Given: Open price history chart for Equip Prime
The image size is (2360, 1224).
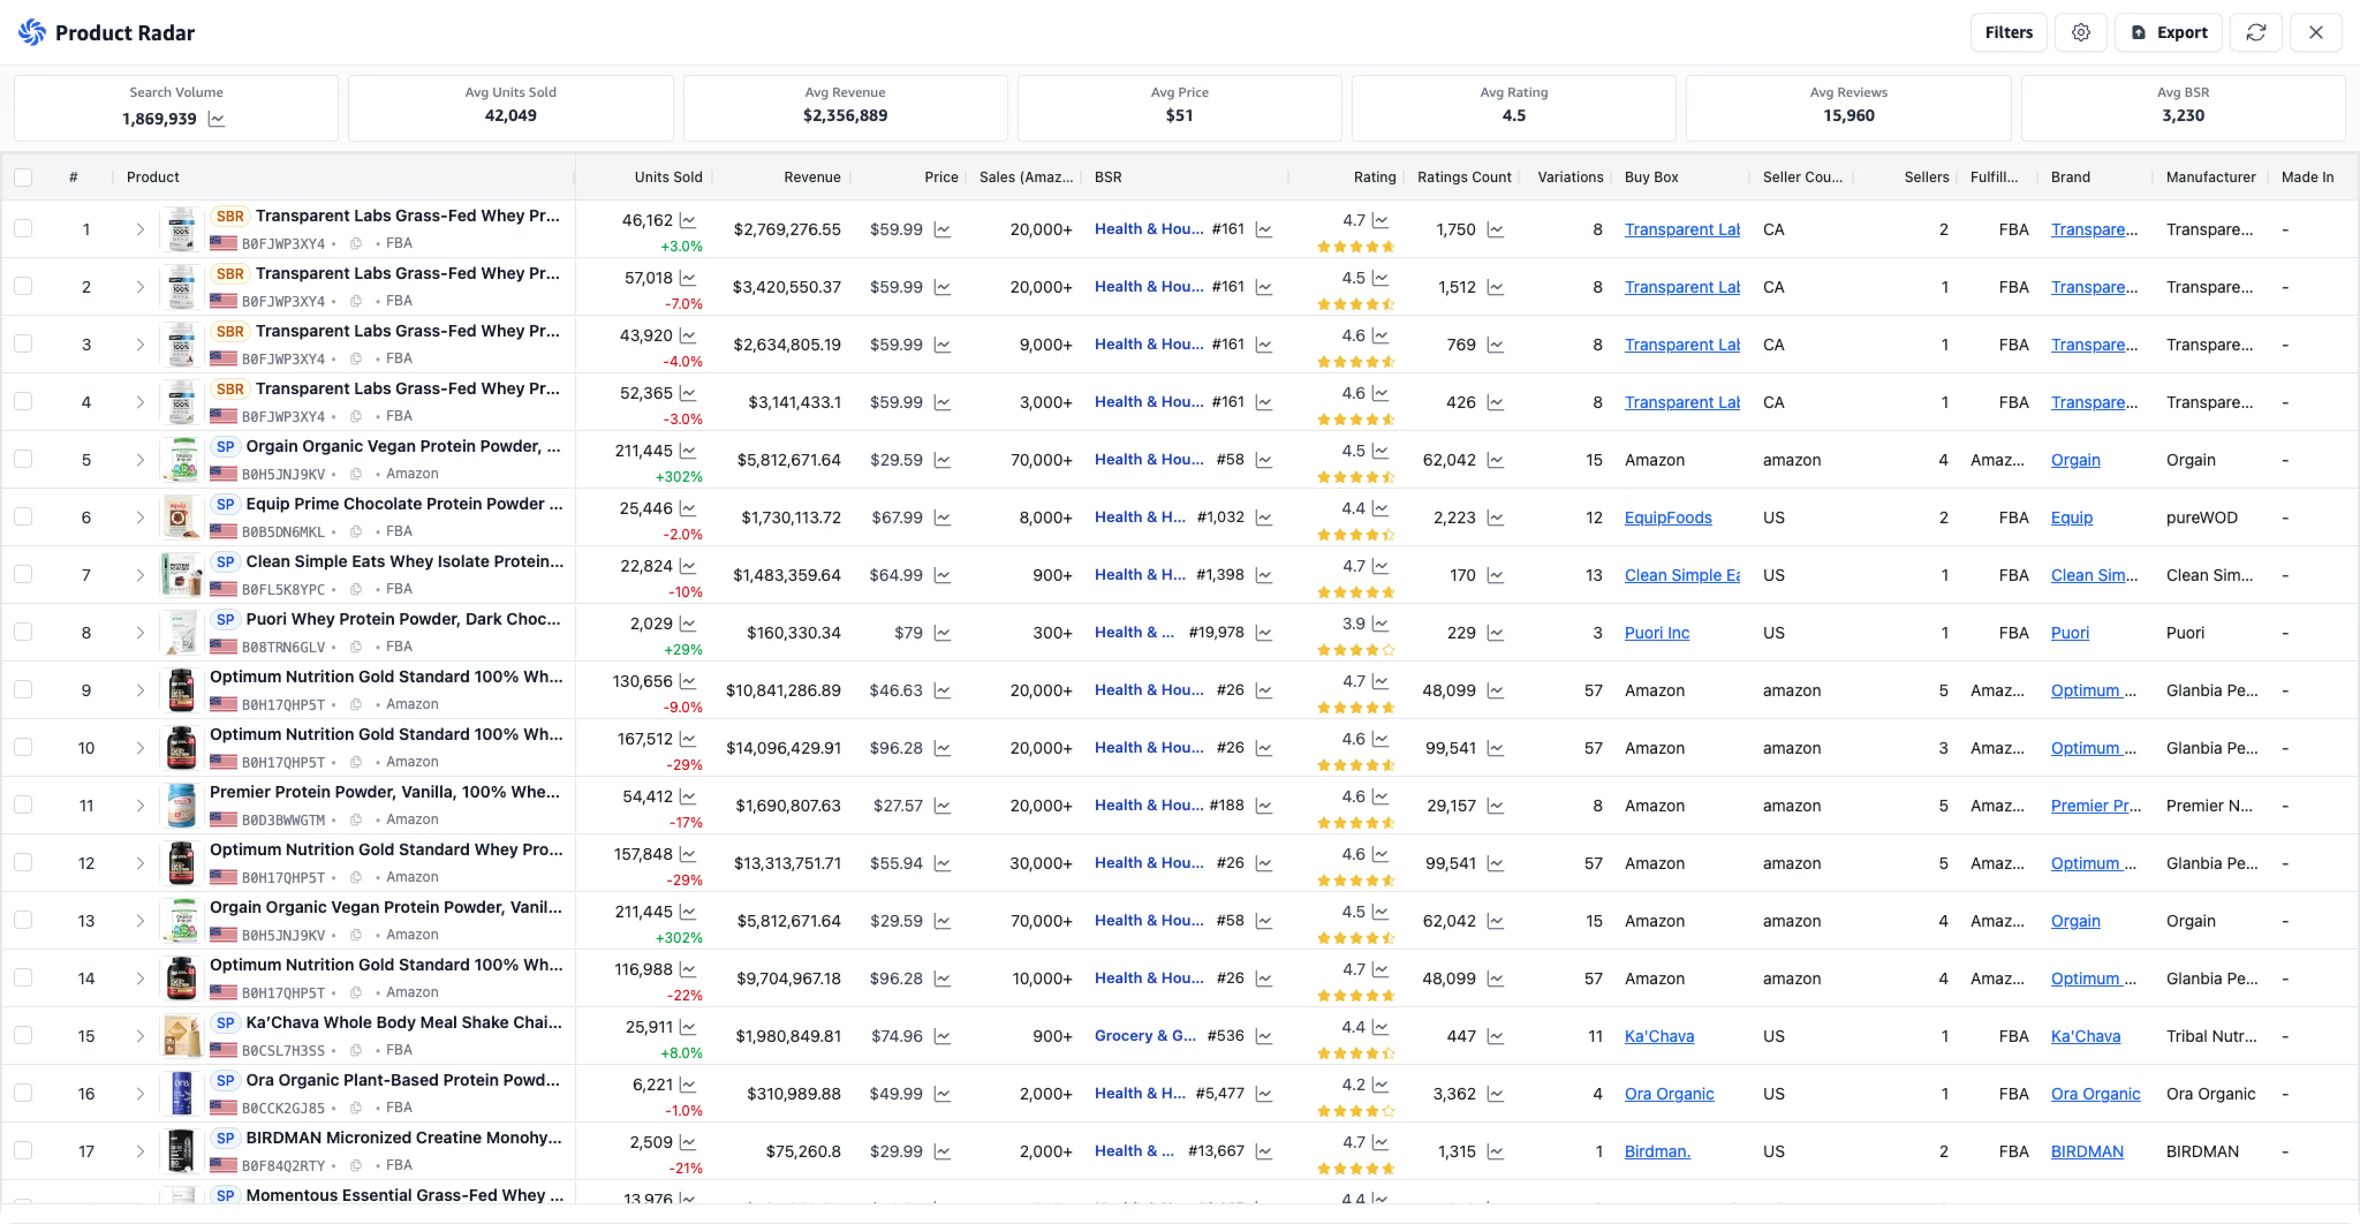Looking at the screenshot, I should click(942, 517).
